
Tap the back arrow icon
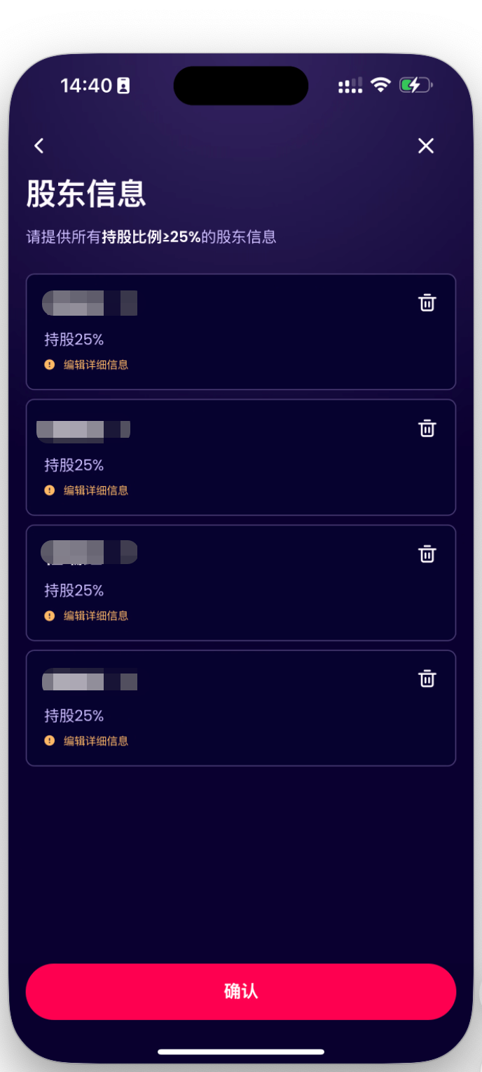coord(39,145)
